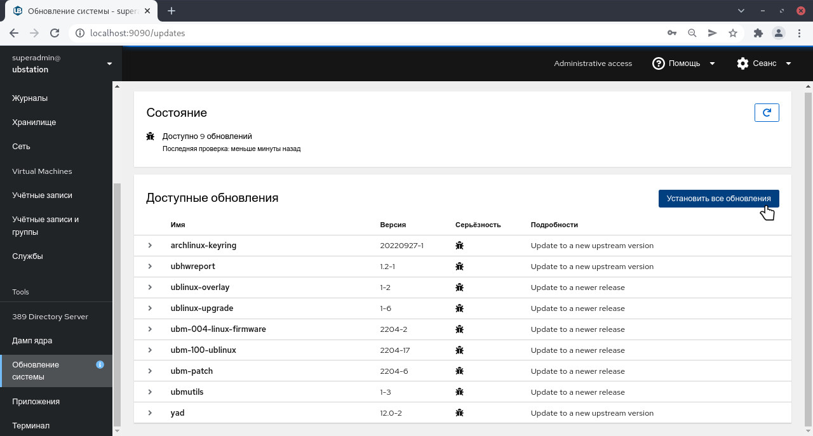Viewport: 813px width, 436px height.
Task: Expand the ubm-004-linux-firmware update row
Action: (151, 329)
